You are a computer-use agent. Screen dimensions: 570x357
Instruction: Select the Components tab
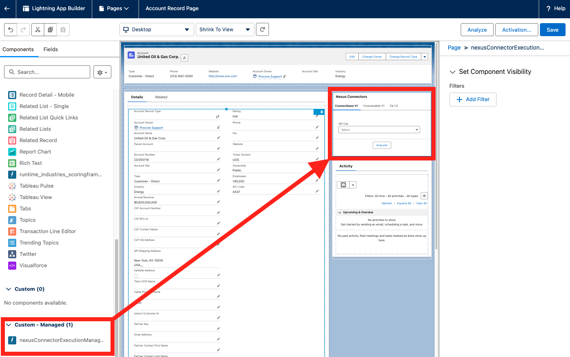coord(18,50)
